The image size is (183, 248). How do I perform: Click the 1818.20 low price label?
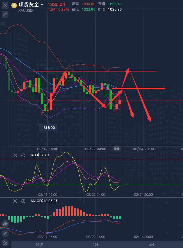[48, 128]
